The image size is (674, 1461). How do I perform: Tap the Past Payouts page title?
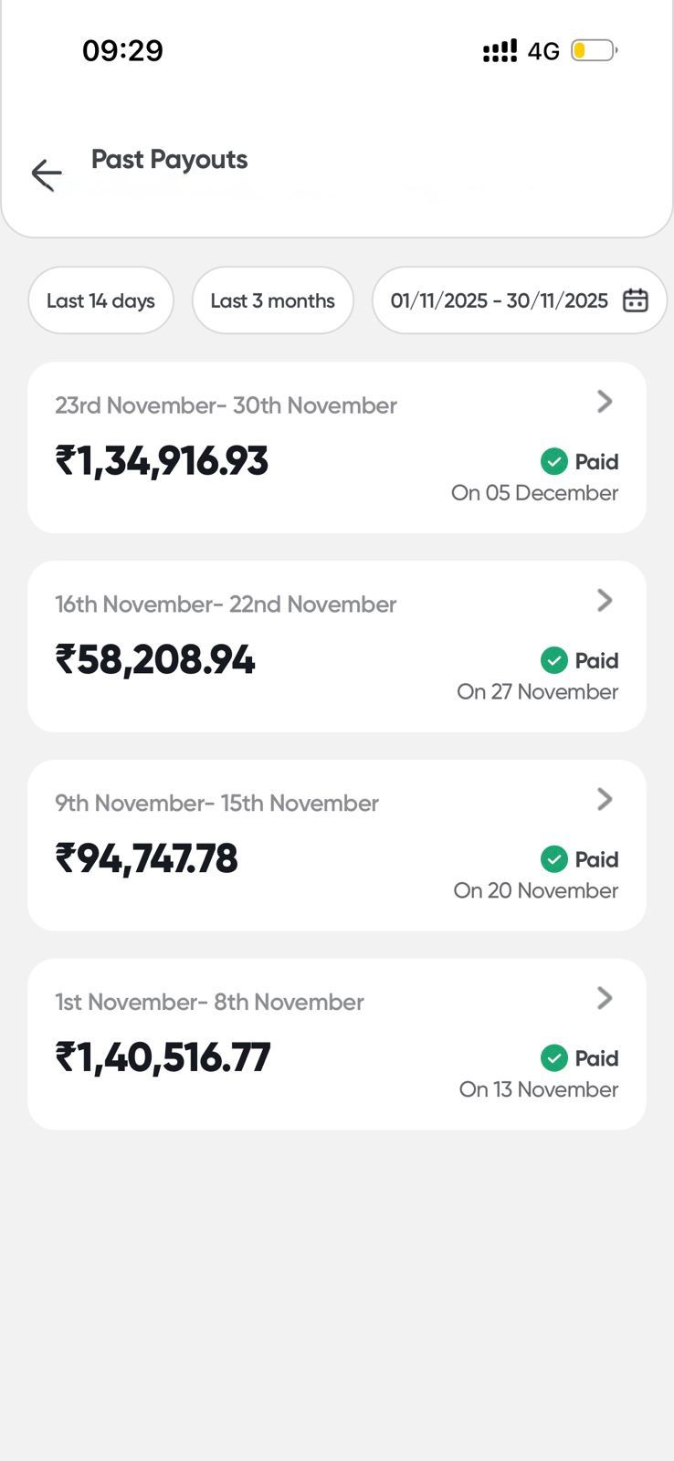pyautogui.click(x=170, y=160)
